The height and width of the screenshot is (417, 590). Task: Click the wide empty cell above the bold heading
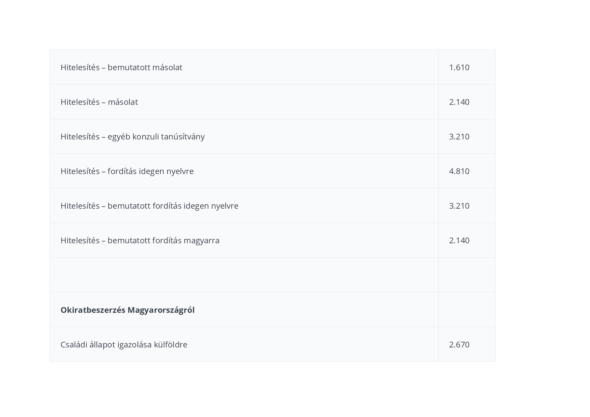[x=244, y=275]
